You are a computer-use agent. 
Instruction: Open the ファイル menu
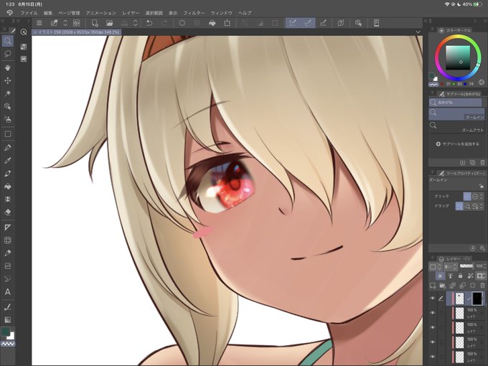[x=29, y=13]
